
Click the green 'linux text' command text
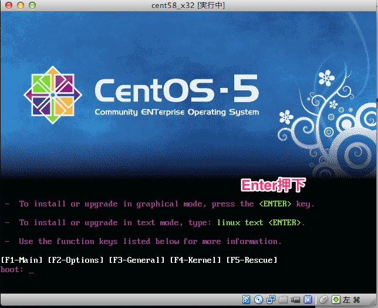(x=240, y=222)
